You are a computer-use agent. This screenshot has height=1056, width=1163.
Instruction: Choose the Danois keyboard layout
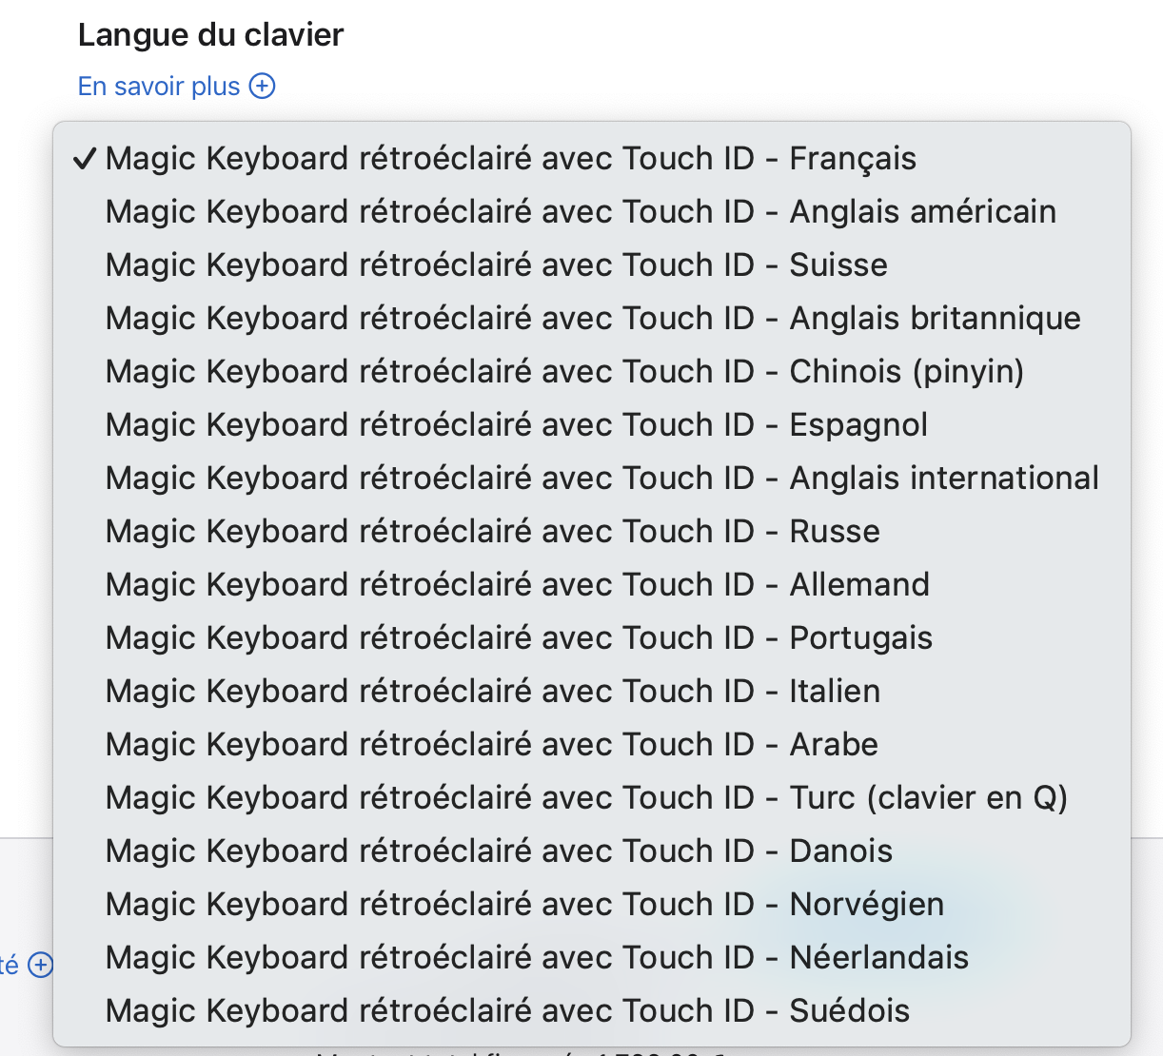tap(499, 851)
